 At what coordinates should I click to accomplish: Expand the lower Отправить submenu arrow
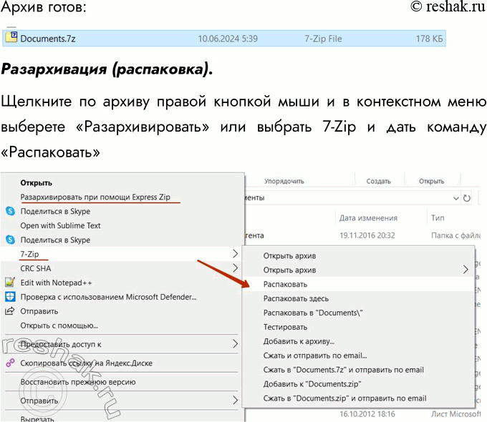235,400
